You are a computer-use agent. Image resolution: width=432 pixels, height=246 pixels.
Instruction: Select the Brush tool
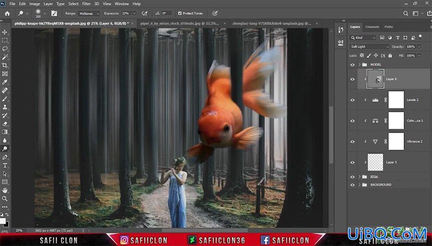4,99
